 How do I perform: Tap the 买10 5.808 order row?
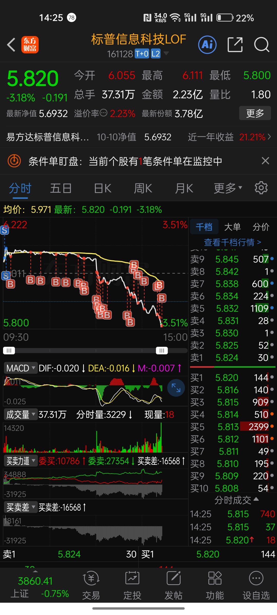pos(232,488)
